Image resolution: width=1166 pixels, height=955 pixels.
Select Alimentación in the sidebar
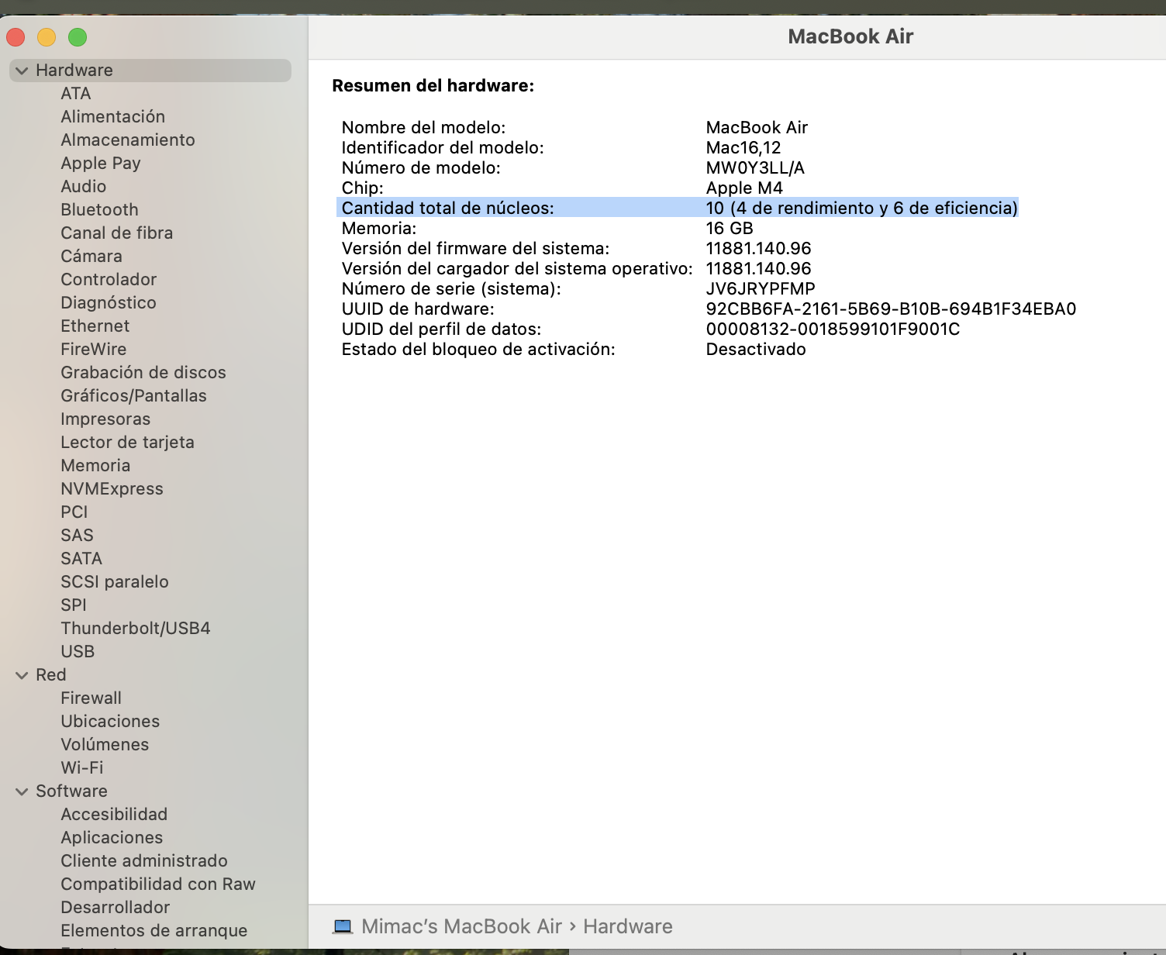click(112, 116)
